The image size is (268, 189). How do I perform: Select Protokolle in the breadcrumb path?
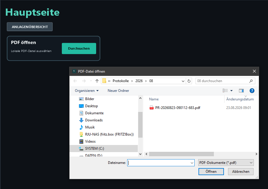point(121,81)
